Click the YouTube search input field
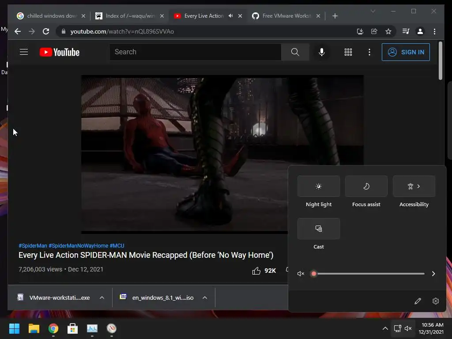 pos(195,52)
